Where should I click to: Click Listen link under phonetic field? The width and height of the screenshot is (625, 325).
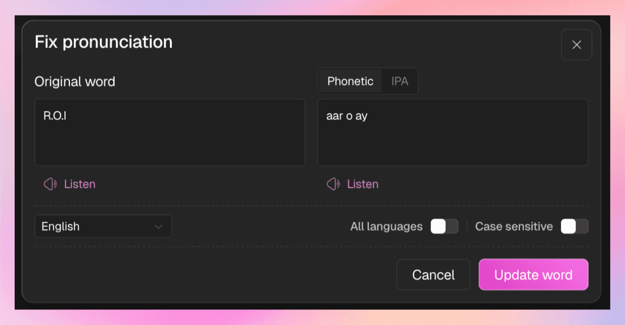(x=363, y=184)
